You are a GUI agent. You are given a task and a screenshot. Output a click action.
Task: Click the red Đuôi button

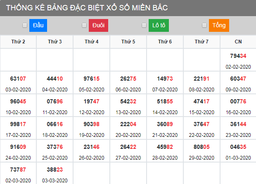point(98,26)
